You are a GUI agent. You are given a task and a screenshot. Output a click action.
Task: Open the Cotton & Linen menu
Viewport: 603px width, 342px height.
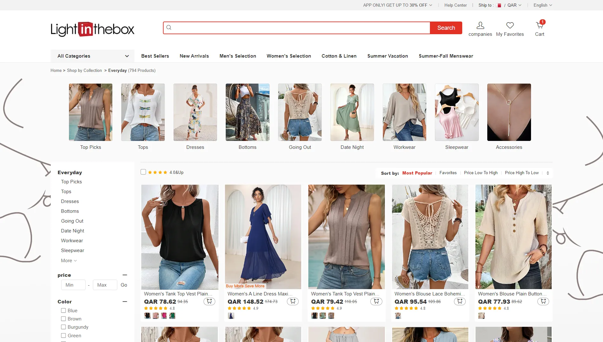click(x=339, y=56)
